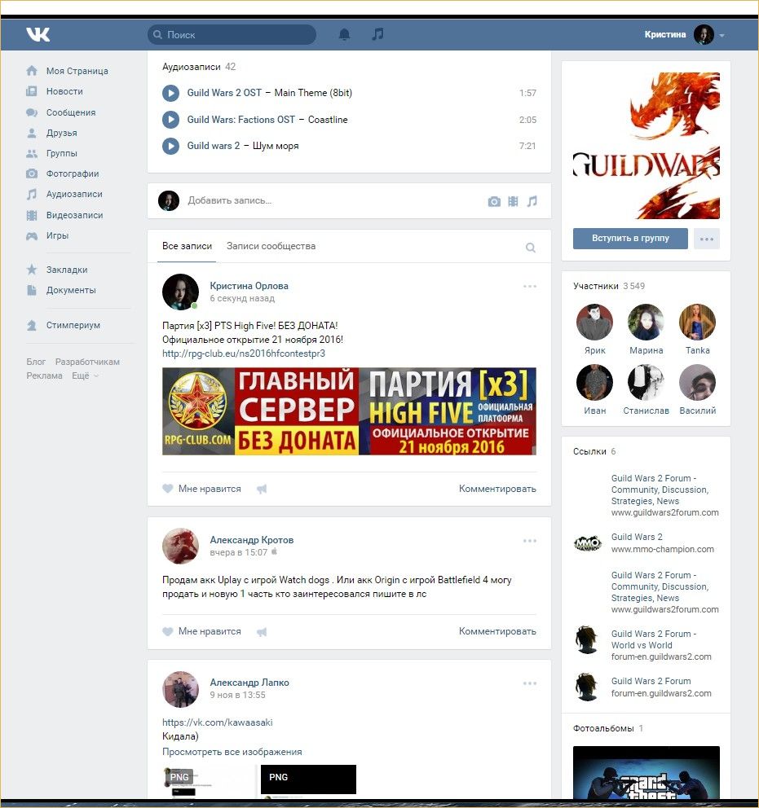Open the vk.com/kawaasaki link
The image size is (759, 808).
tap(218, 722)
